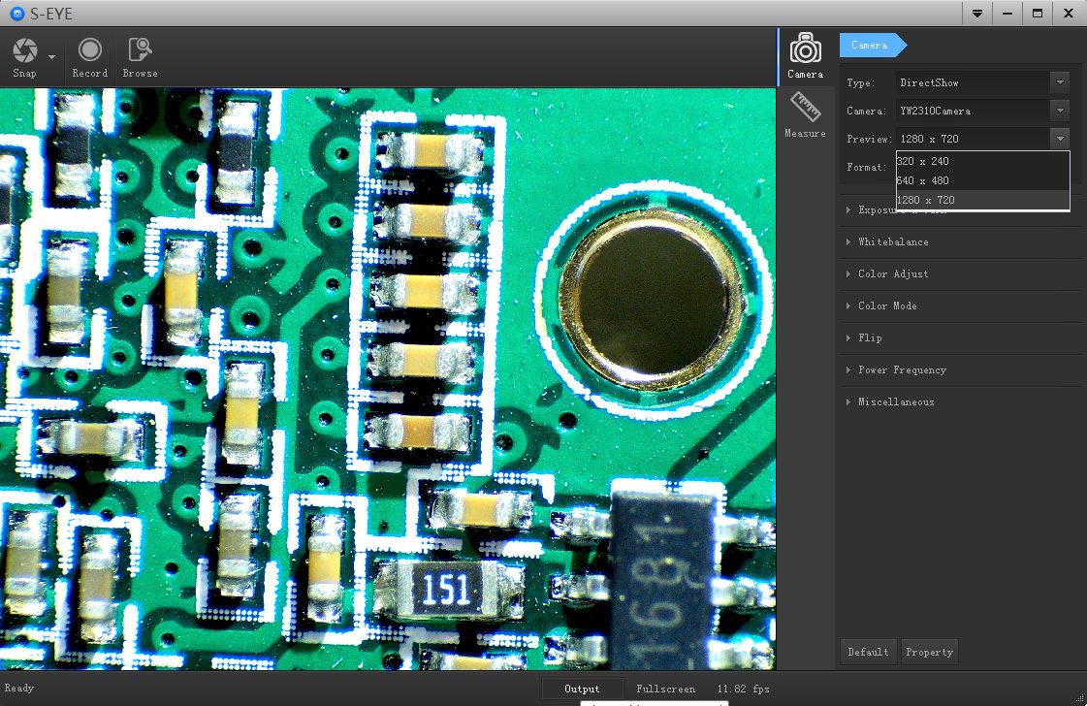Expand the Flip settings section
Screen dimensions: 1087x706
coord(870,338)
